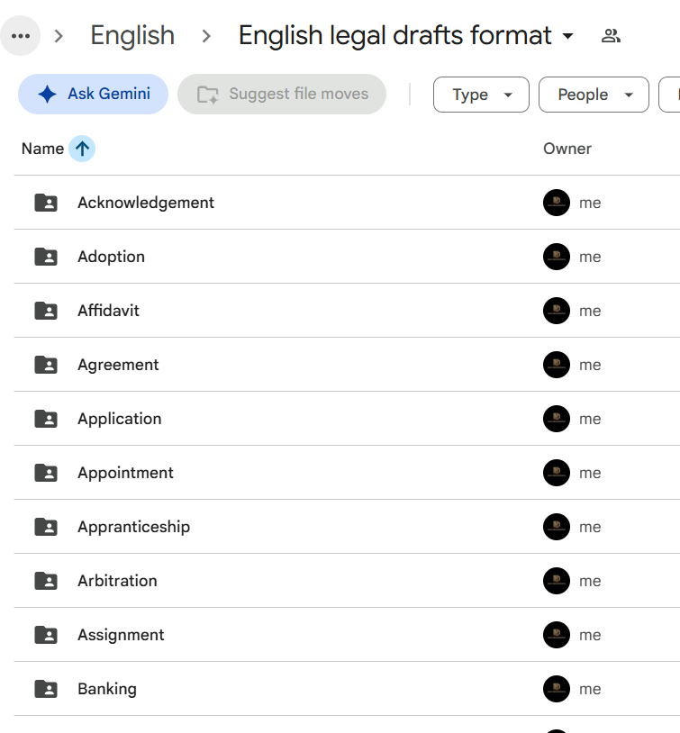The height and width of the screenshot is (733, 680).
Task: Click the breadcrumb chevron after English
Action: [206, 36]
